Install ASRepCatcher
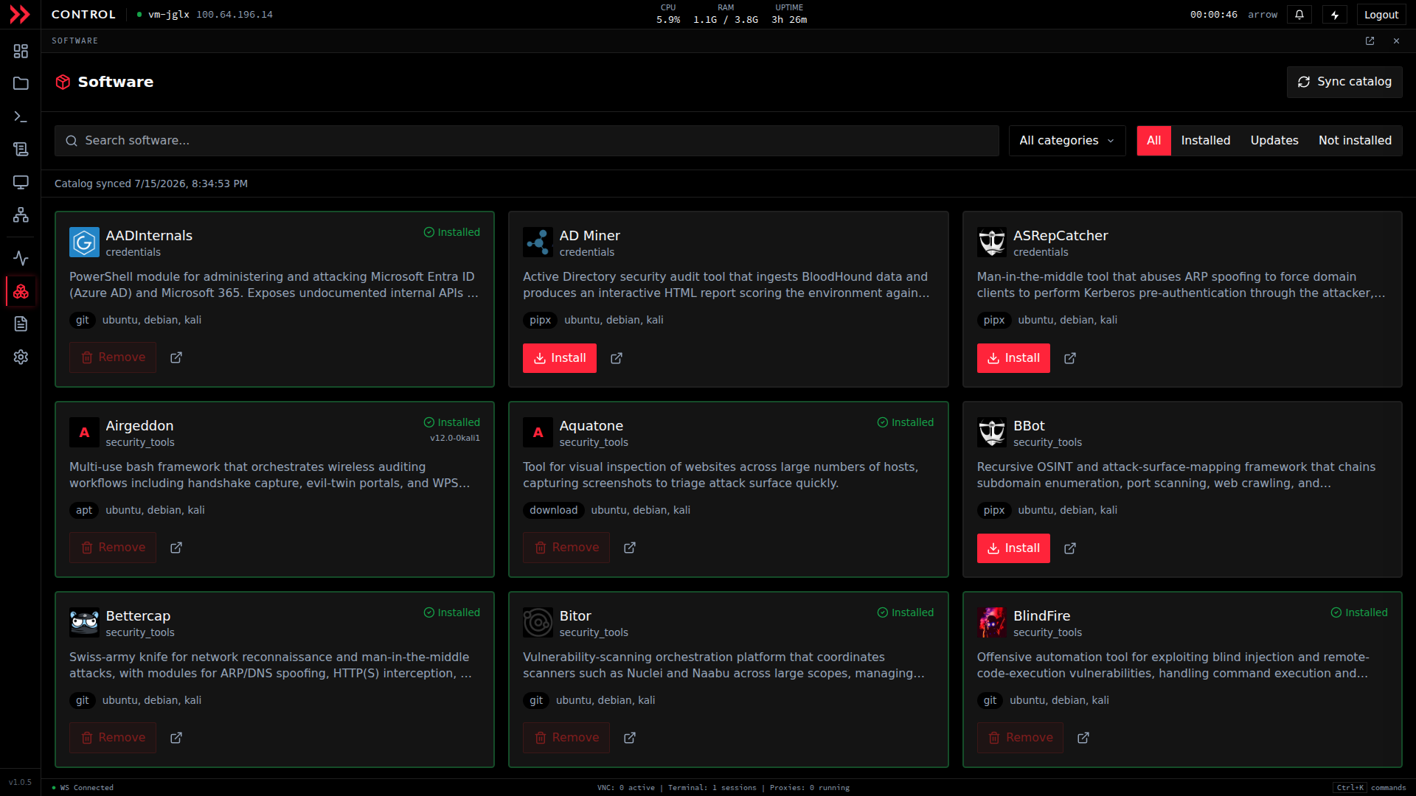Viewport: 1416px width, 796px height. pos(1013,358)
